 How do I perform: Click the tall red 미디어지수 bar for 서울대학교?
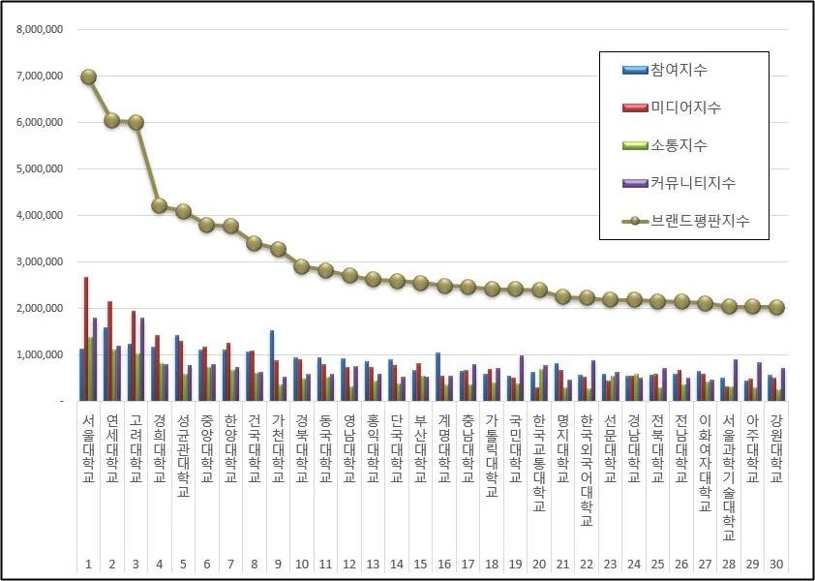[x=86, y=338]
